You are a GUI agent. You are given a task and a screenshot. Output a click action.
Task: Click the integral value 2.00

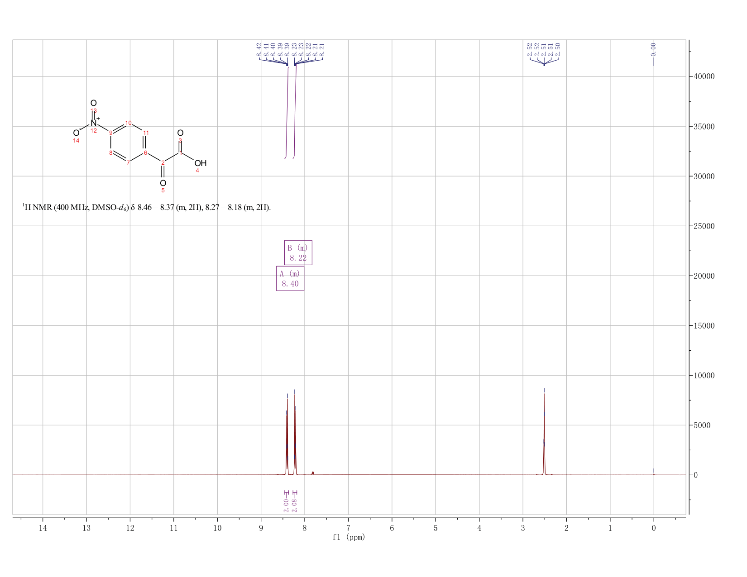[286, 505]
